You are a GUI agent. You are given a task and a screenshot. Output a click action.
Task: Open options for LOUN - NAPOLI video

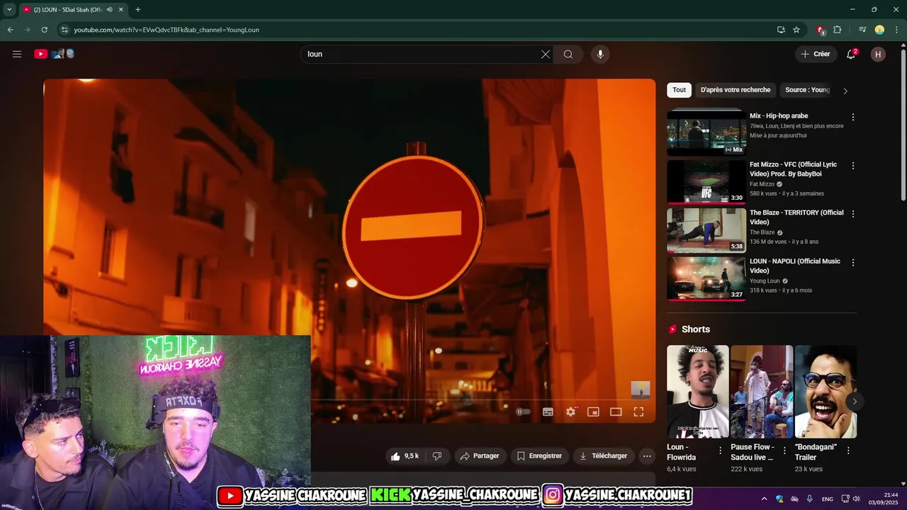click(x=852, y=262)
